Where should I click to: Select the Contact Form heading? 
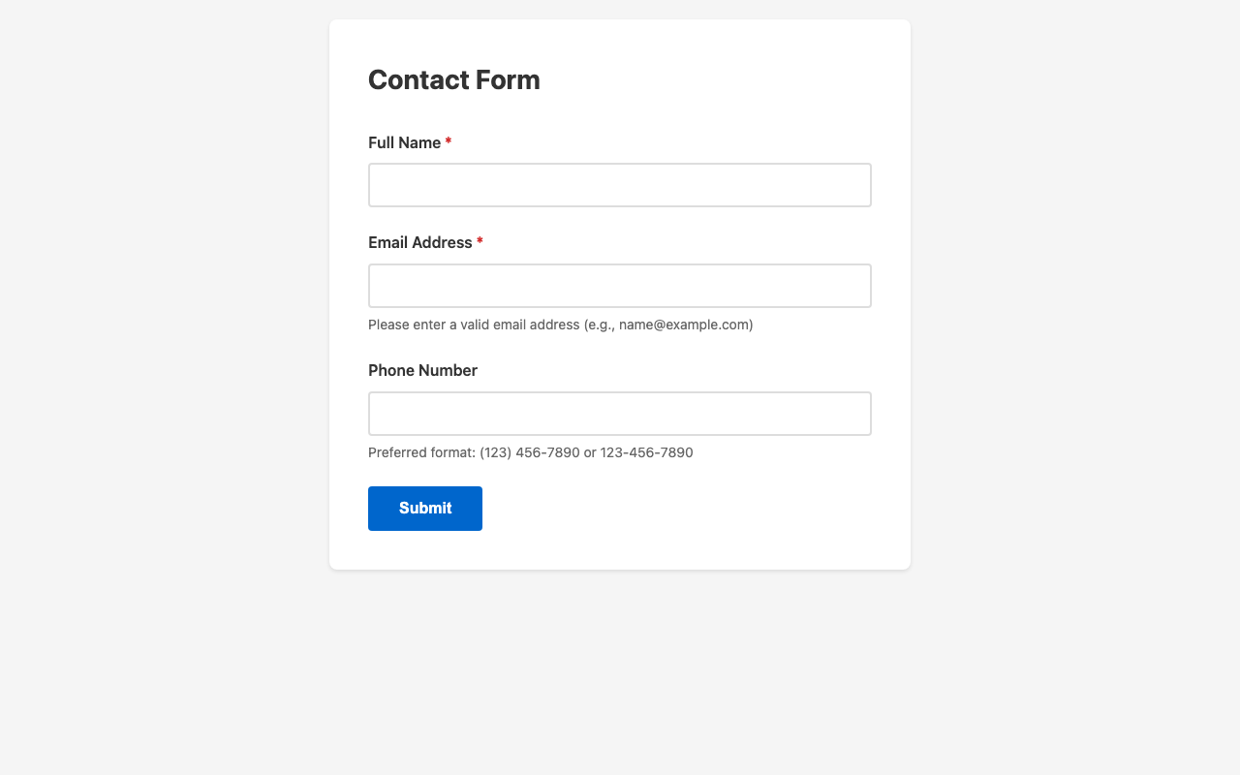click(x=453, y=80)
